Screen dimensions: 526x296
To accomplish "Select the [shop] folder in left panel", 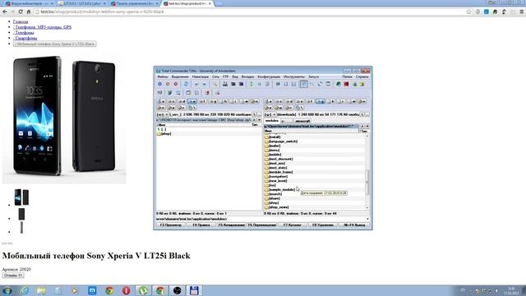I will pyautogui.click(x=164, y=133).
